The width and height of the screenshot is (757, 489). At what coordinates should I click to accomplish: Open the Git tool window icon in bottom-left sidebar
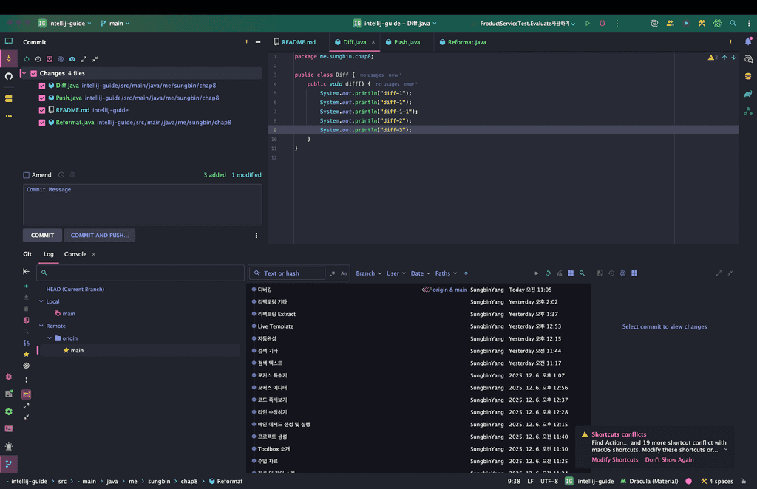coord(9,464)
